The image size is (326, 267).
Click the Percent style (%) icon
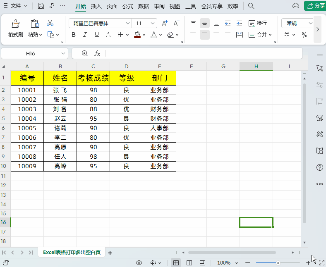coord(304,35)
